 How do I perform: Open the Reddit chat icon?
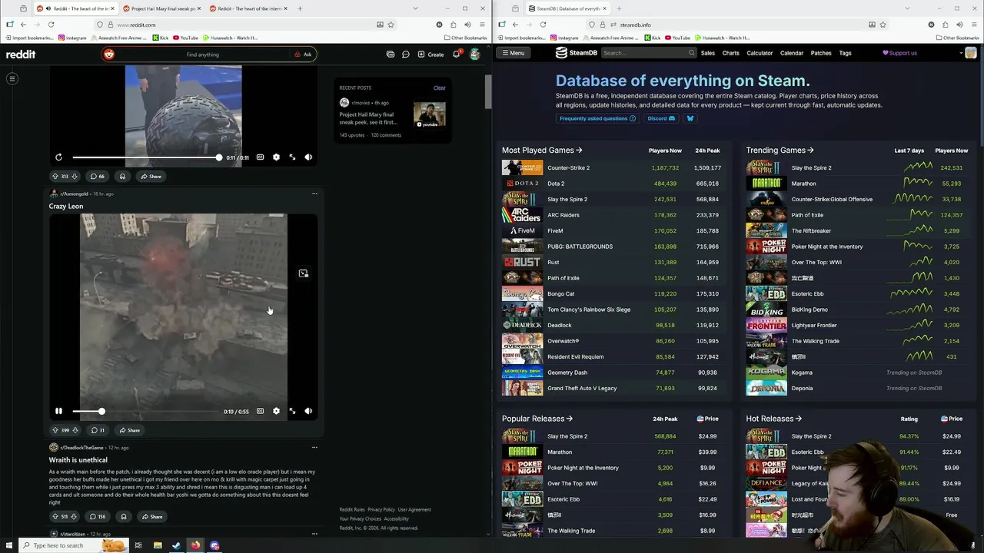(x=406, y=55)
